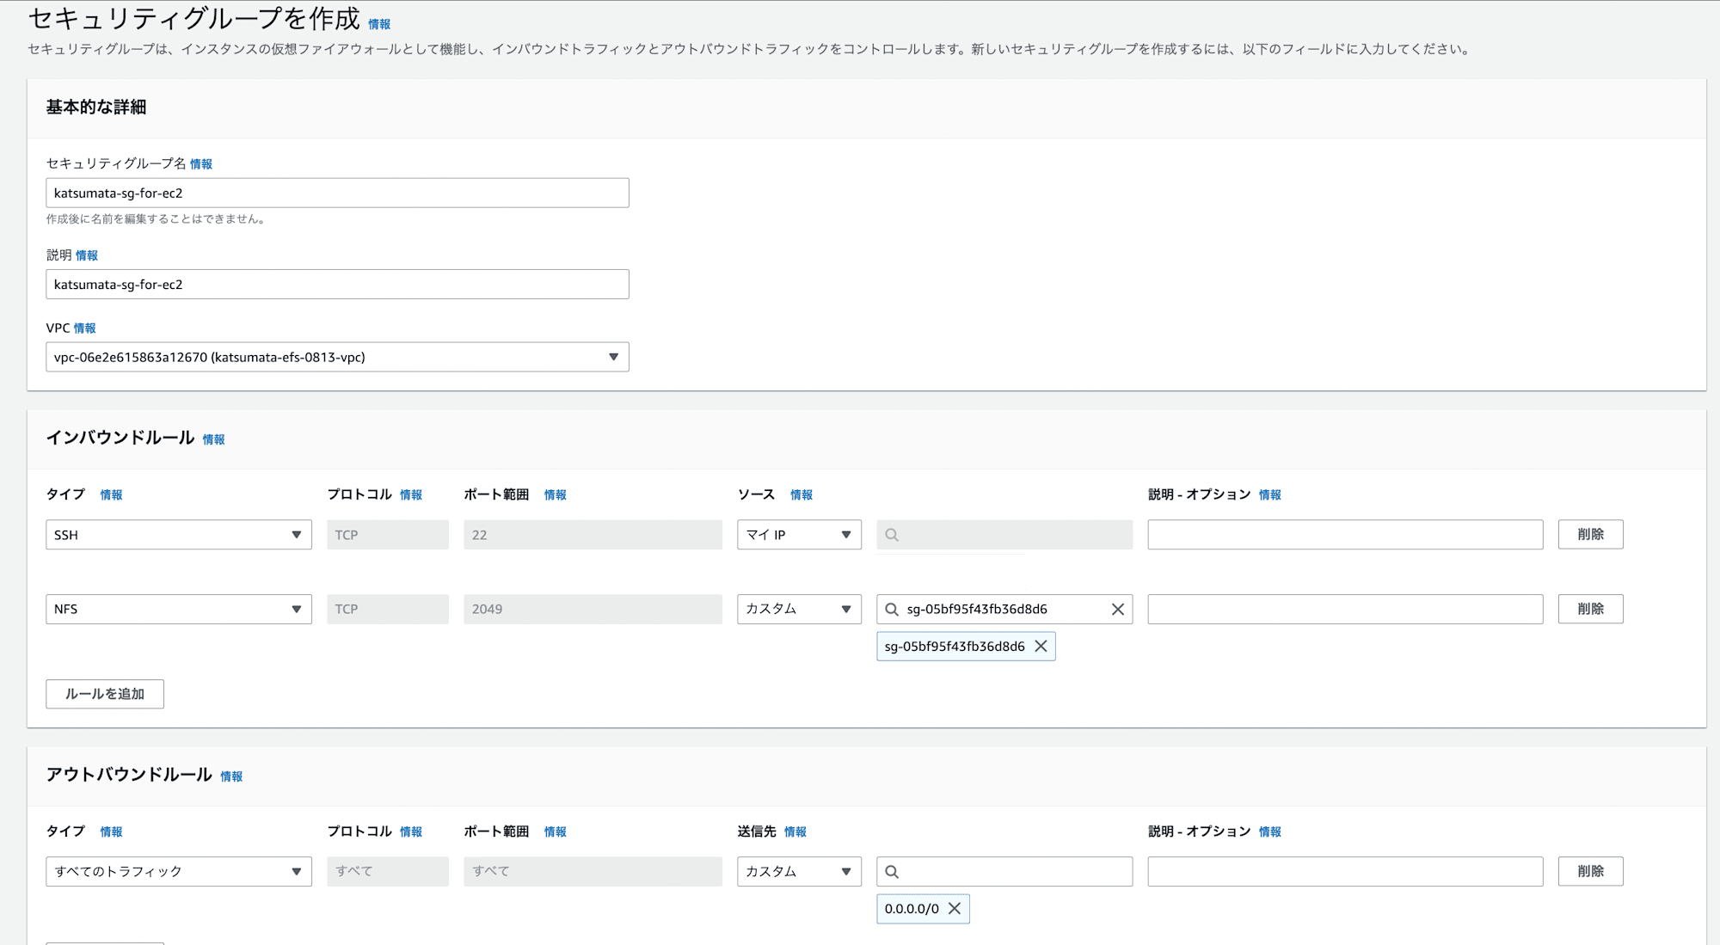Open 情報 link beside inbound タイプ column
This screenshot has height=945, width=1720.
pyautogui.click(x=112, y=495)
